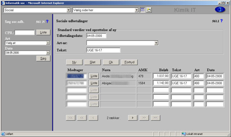
Task: Click the Beløb field 1.037,00
Action: [x=161, y=76]
